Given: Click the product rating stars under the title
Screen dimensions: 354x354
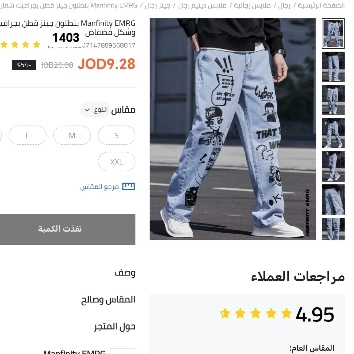Looking at the screenshot, I should (20, 45).
